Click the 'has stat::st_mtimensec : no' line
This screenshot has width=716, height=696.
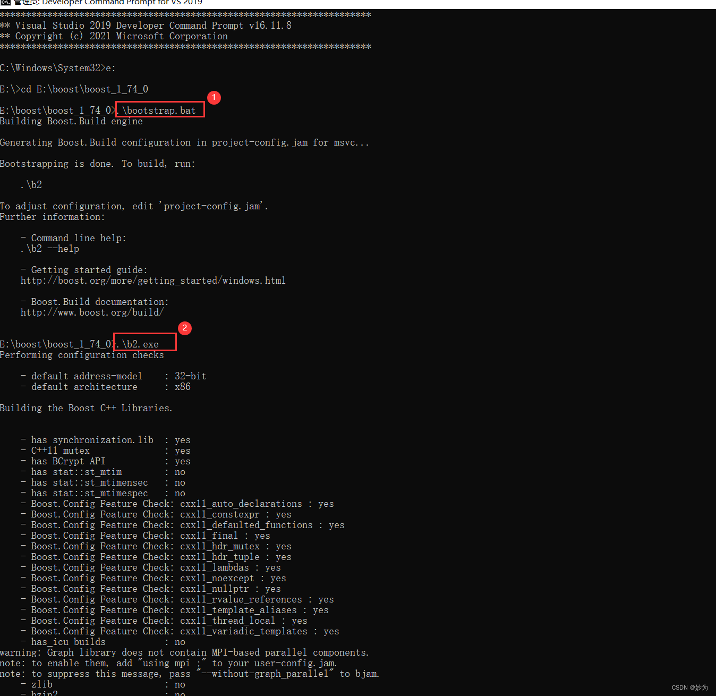[103, 482]
